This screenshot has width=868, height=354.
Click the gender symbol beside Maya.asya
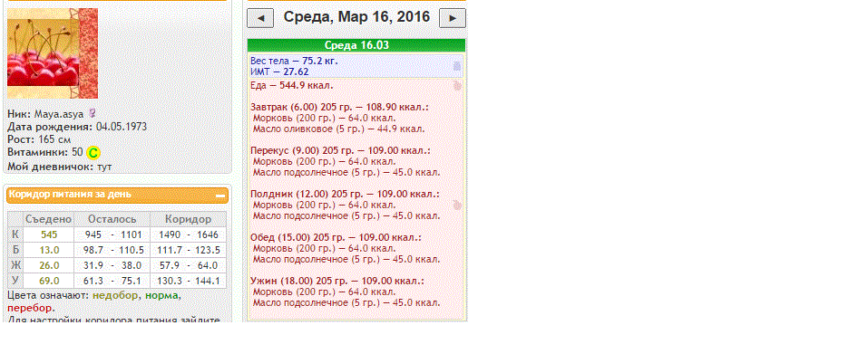pos(92,114)
